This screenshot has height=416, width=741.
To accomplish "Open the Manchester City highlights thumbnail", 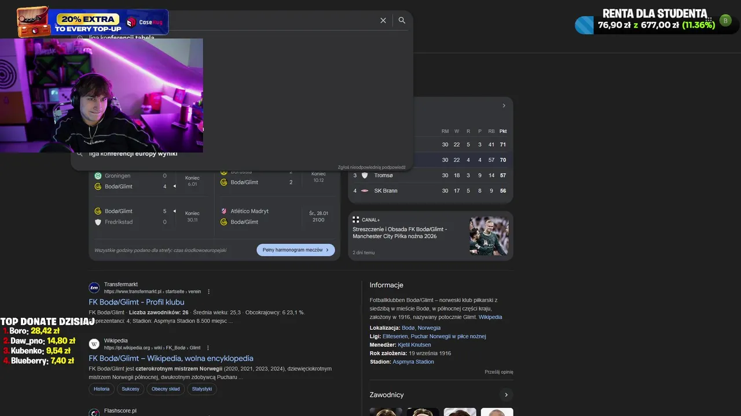I will click(489, 236).
